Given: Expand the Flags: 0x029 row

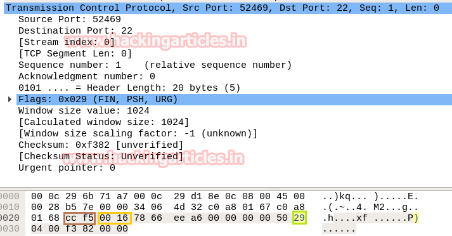Looking at the screenshot, I should click(10, 100).
